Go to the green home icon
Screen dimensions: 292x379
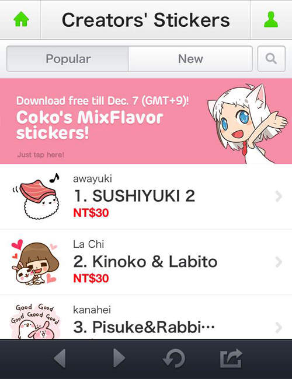(x=21, y=19)
